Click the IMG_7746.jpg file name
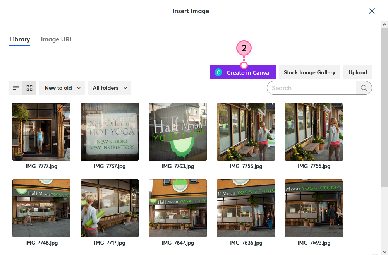This screenshot has width=388, height=255. (x=41, y=243)
